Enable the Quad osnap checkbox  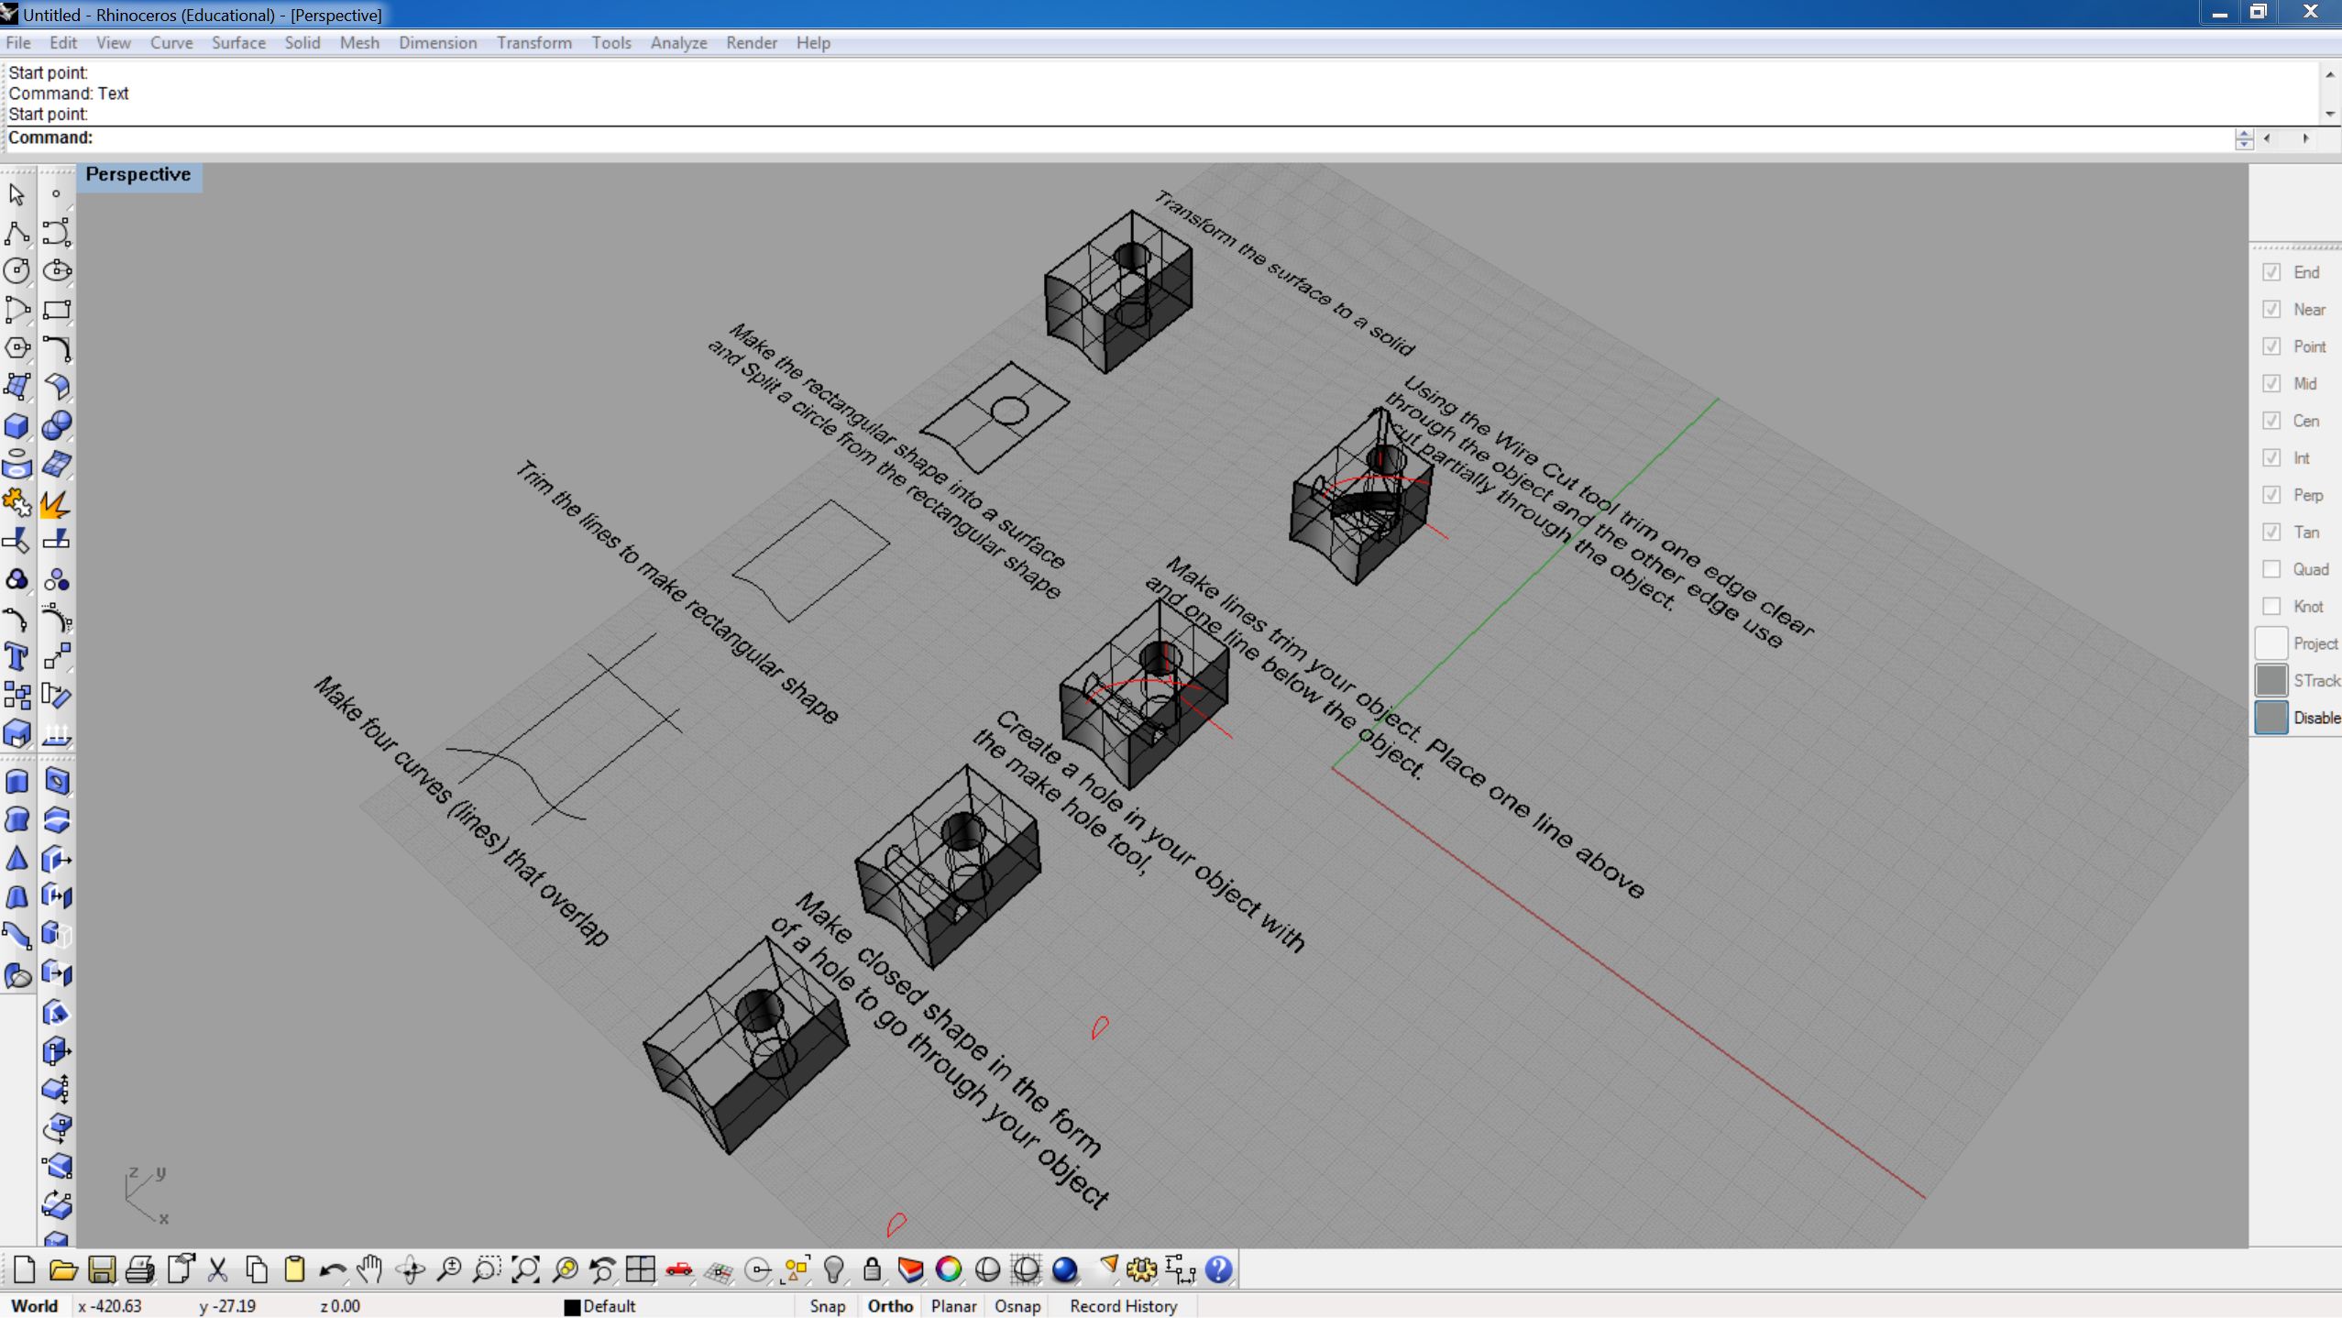tap(2271, 569)
